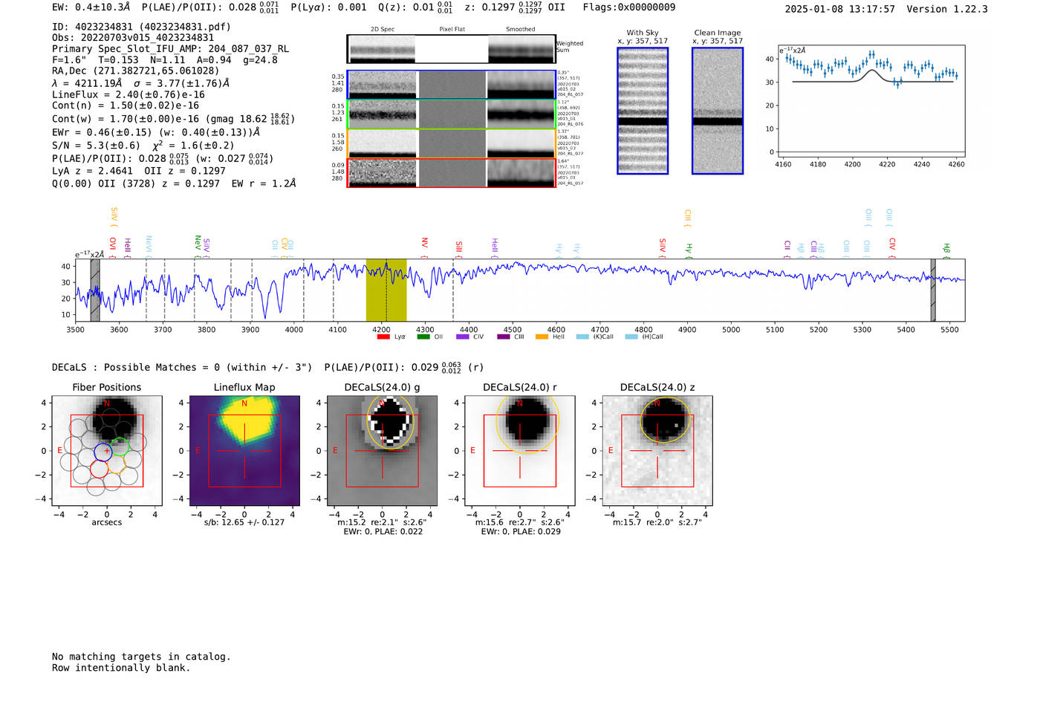The height and width of the screenshot is (708, 1040).
Task: Select the red-bordered 2D spectrum row
Action: pos(452,172)
